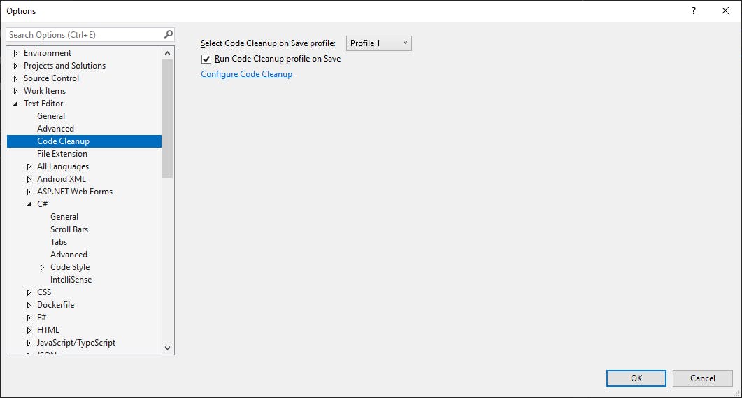Click the tree scrollbar down arrow
742x398 pixels.
tap(168, 348)
